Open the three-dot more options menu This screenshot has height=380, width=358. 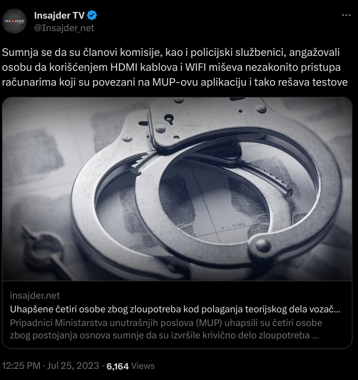coord(346,16)
